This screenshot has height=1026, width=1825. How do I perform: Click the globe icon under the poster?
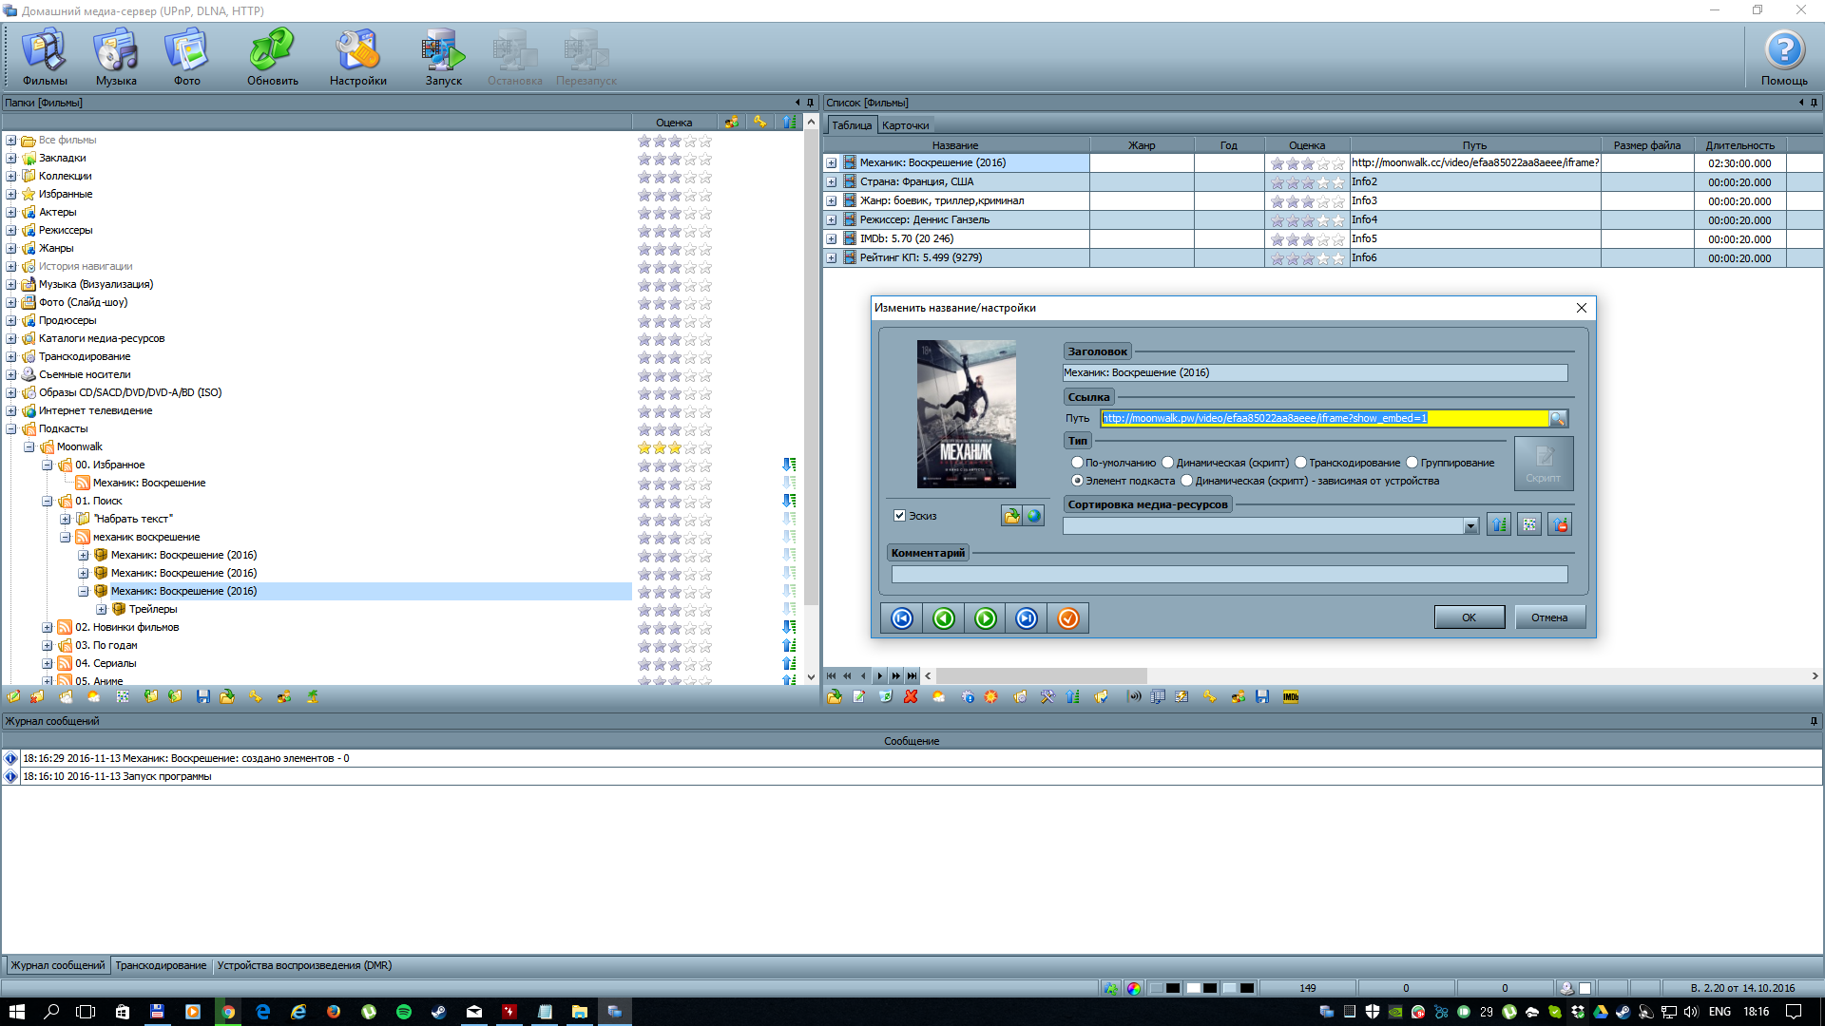pos(1033,516)
